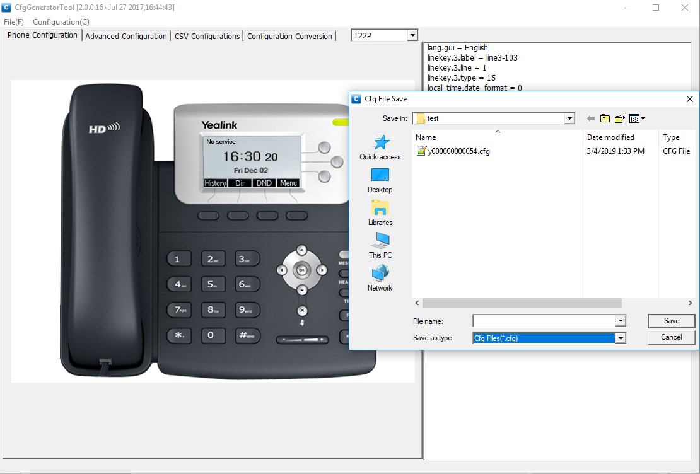Click the phone keypad number 7 key
The image size is (700, 474).
180,309
